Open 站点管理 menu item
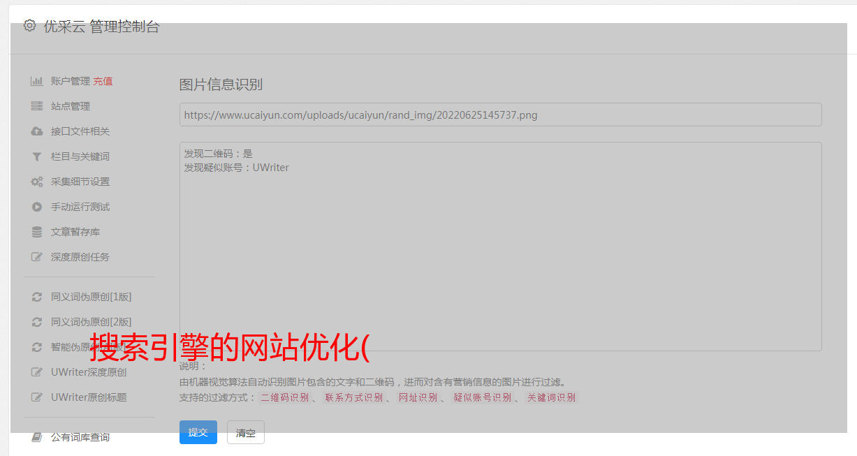Screen dimensions: 857x456 click(71, 106)
